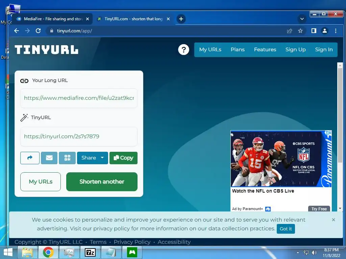Image resolution: width=346 pixels, height=259 pixels.
Task: Generate QR code for the TinyURL
Action: 67,158
